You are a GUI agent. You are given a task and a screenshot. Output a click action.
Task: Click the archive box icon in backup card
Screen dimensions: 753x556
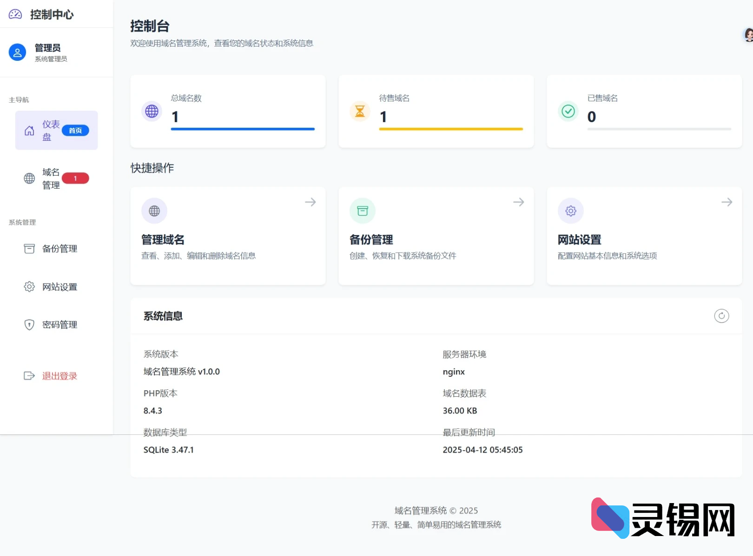point(363,211)
